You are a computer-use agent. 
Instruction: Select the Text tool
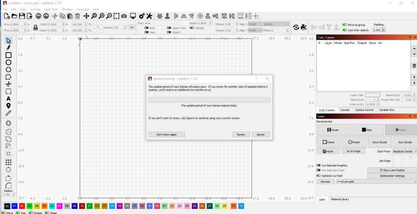8,98
